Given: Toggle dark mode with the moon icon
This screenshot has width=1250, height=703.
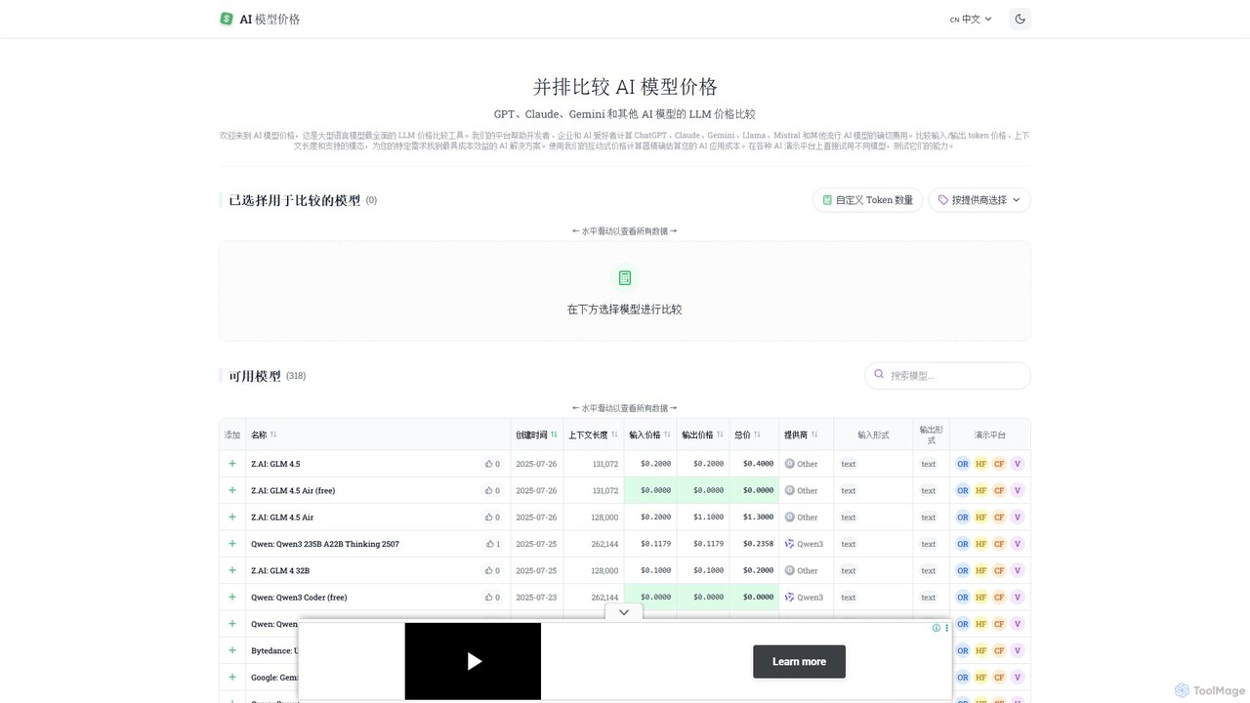Looking at the screenshot, I should tap(1020, 19).
